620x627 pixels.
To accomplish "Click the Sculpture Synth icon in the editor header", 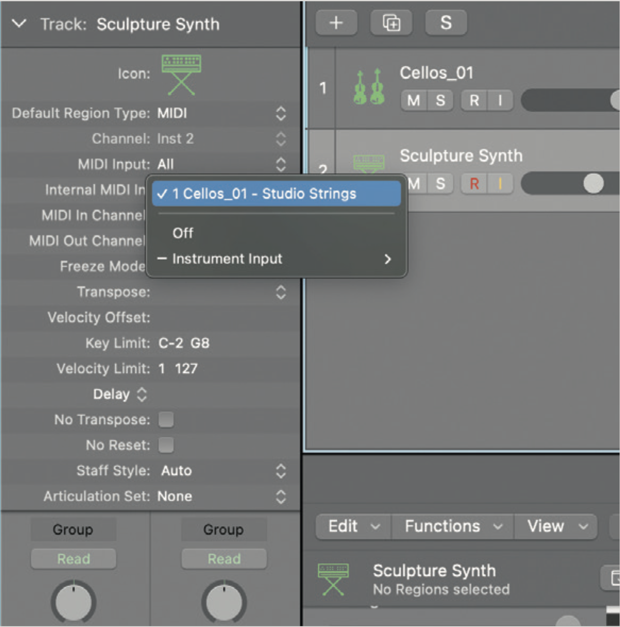I will [x=334, y=579].
